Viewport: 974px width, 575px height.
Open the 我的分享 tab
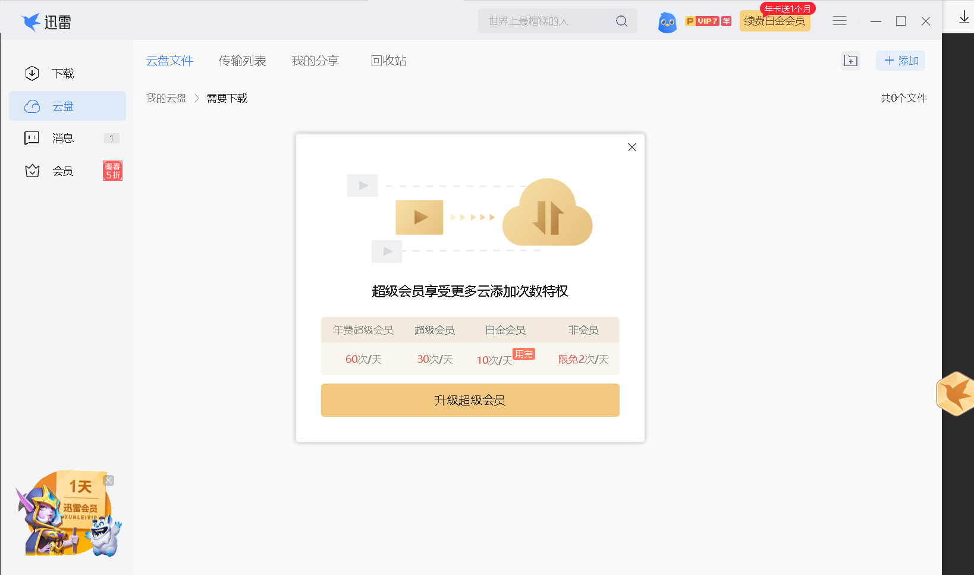point(315,61)
